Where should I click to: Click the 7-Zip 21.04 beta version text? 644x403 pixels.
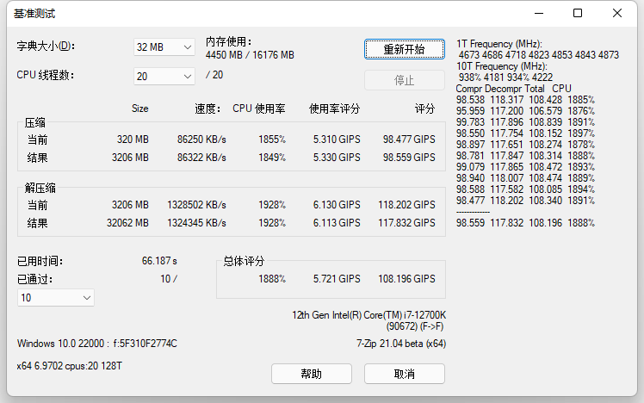400,343
